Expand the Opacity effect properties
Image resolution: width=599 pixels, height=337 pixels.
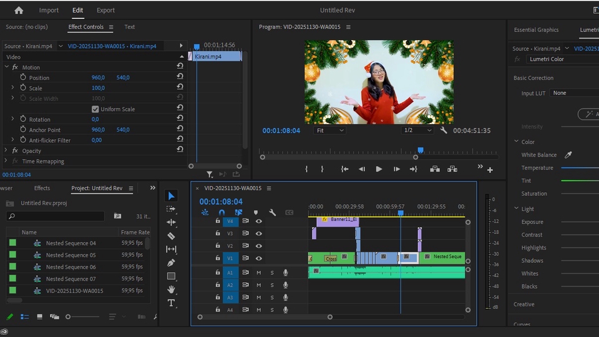coord(6,151)
